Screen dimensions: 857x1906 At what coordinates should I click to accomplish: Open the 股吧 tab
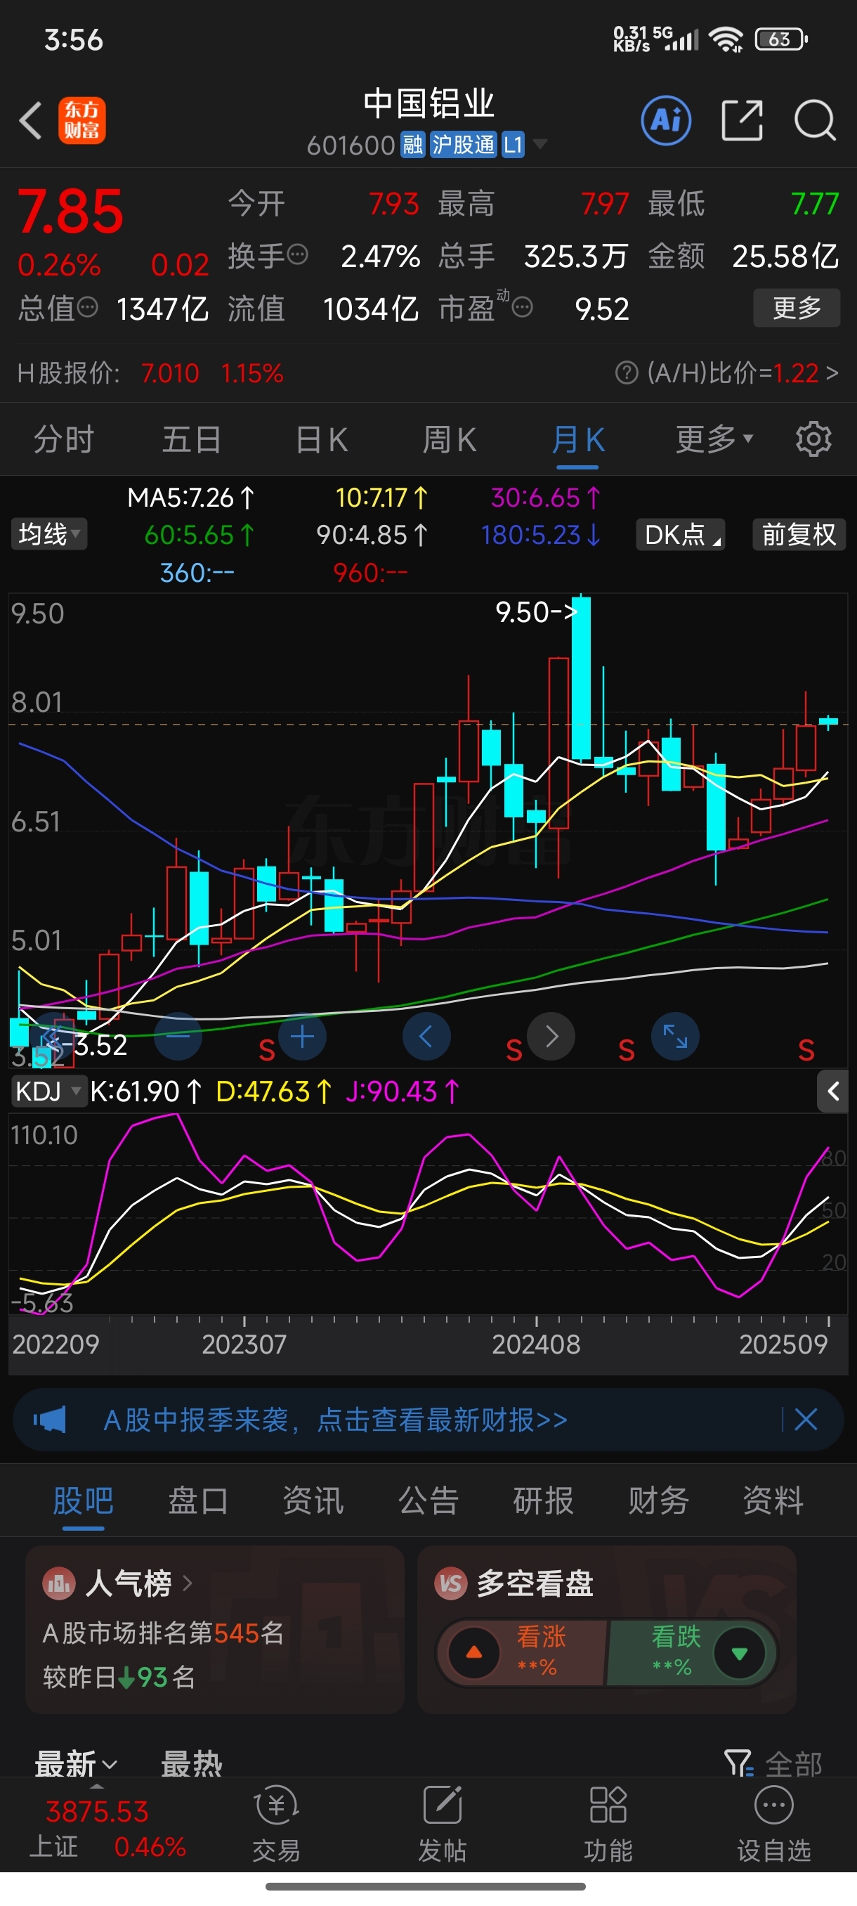click(83, 1500)
